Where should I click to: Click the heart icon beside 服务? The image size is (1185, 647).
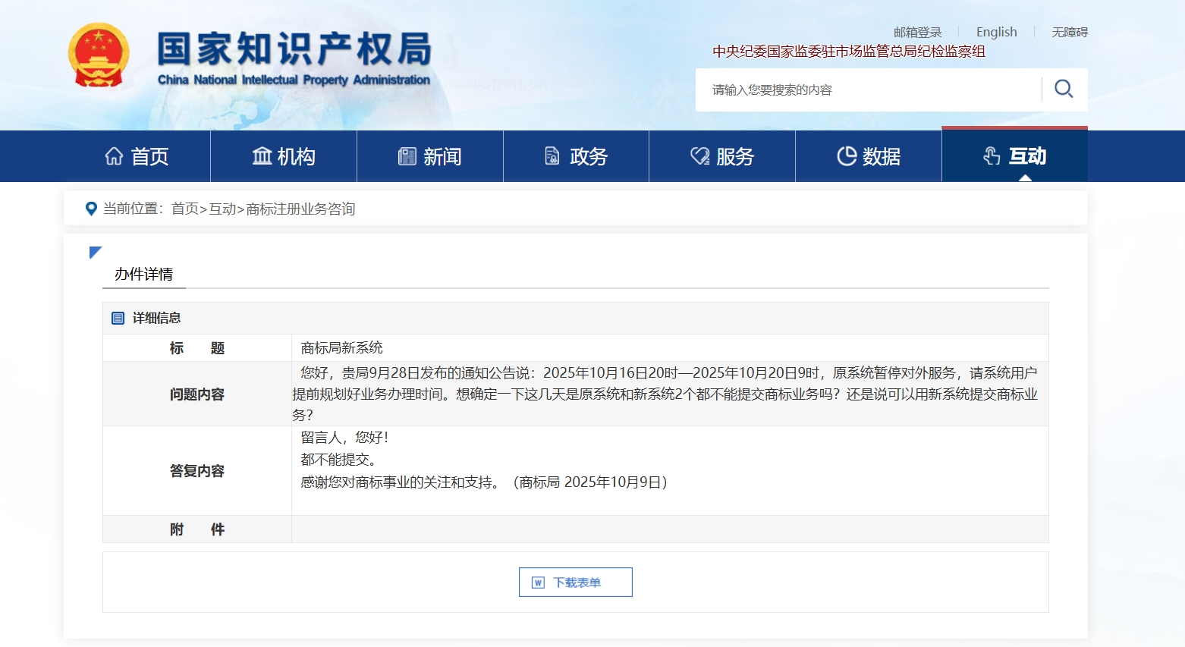(699, 156)
